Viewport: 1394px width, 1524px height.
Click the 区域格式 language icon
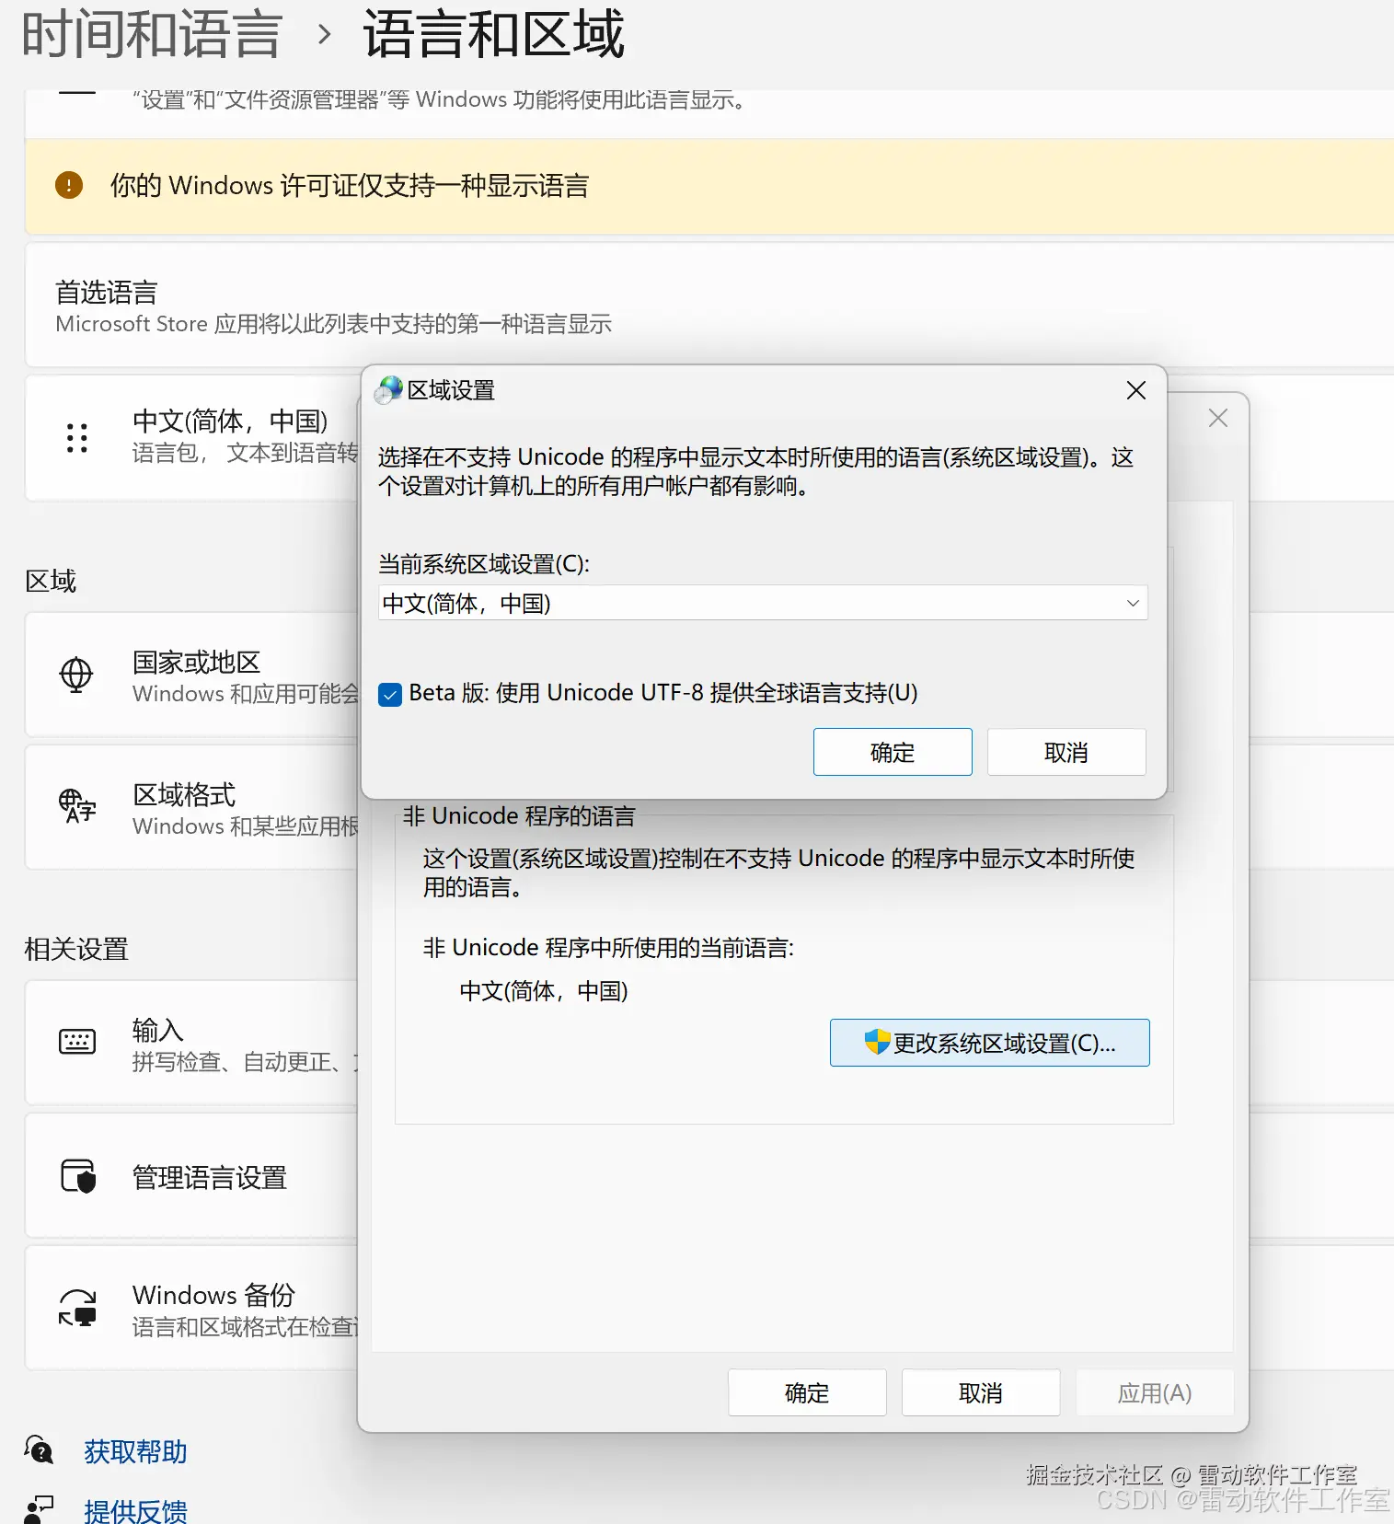point(77,806)
